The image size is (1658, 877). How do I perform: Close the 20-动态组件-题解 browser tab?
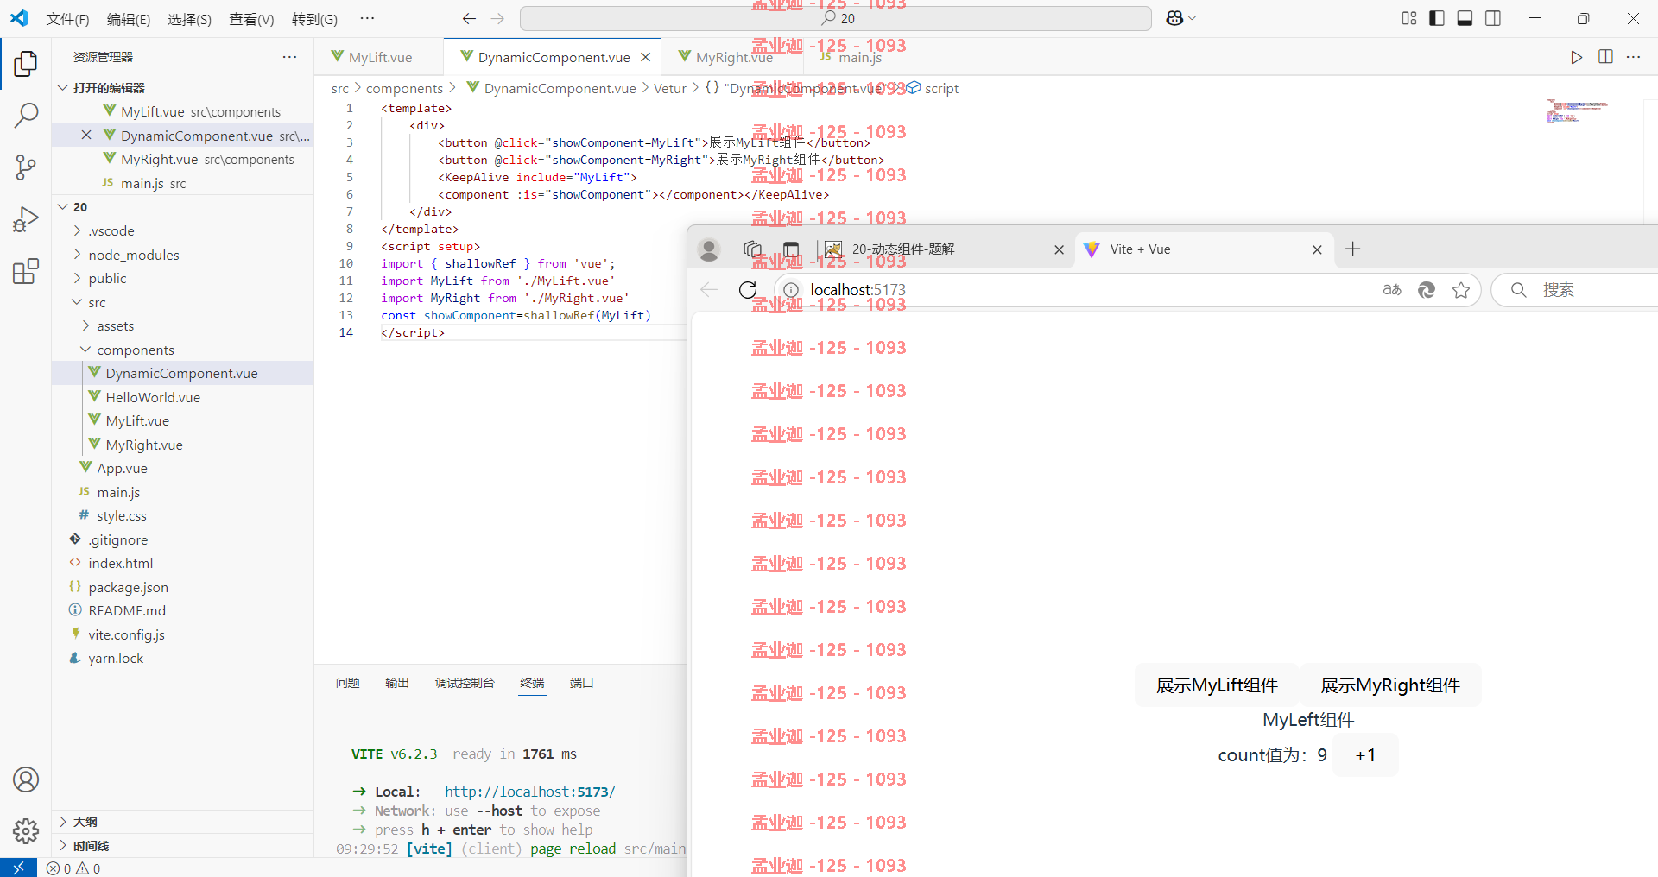[x=1059, y=249]
